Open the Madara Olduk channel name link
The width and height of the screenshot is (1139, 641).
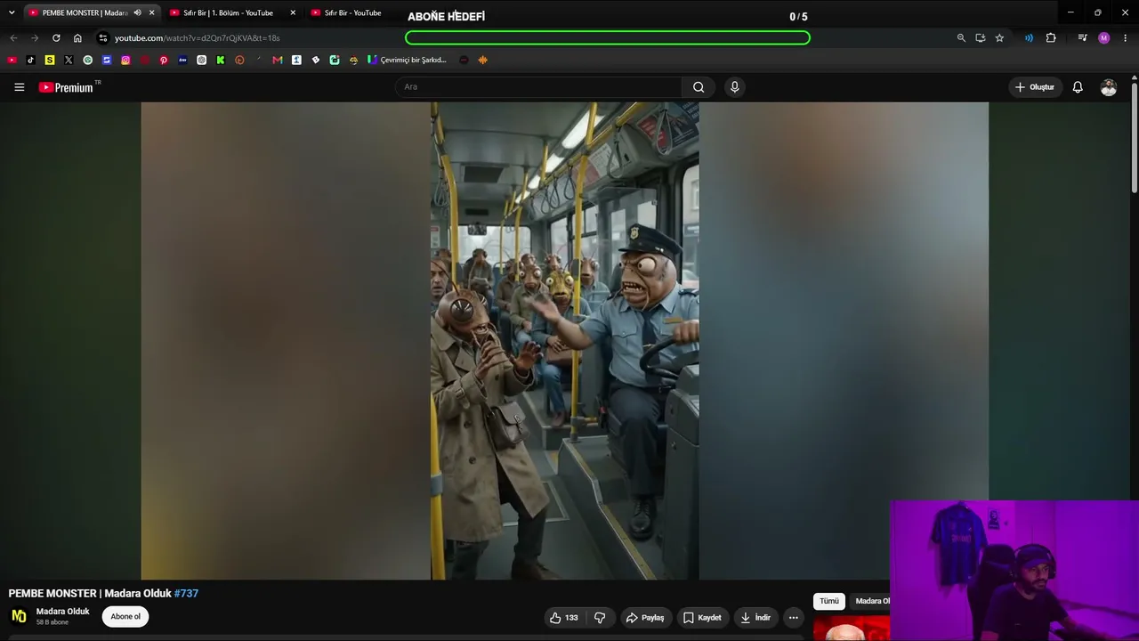tap(62, 612)
